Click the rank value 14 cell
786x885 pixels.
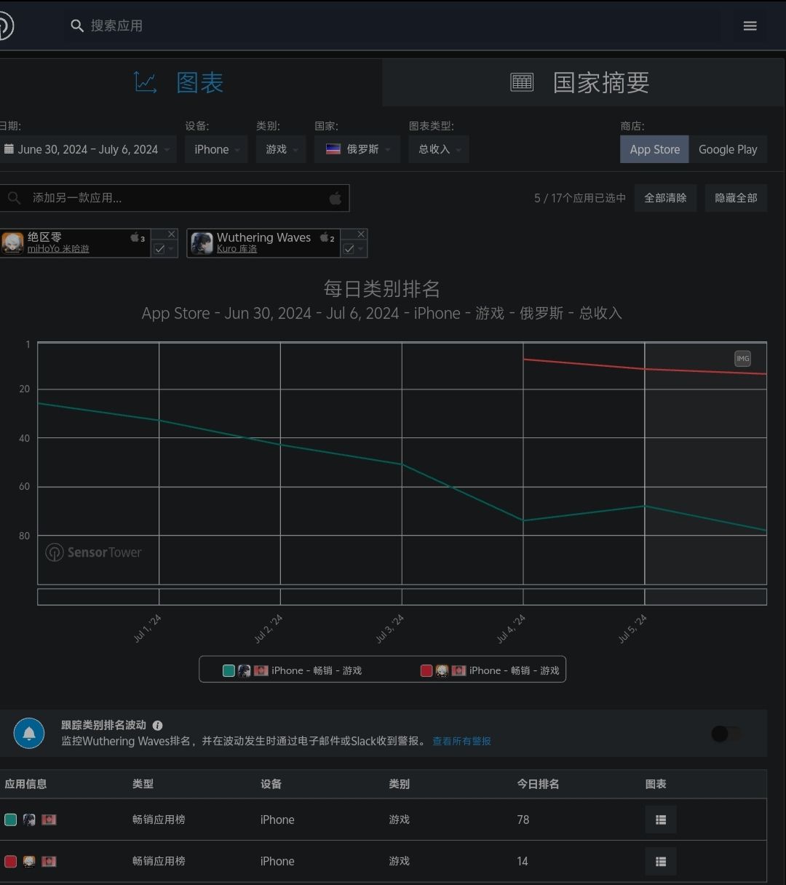[x=522, y=861]
